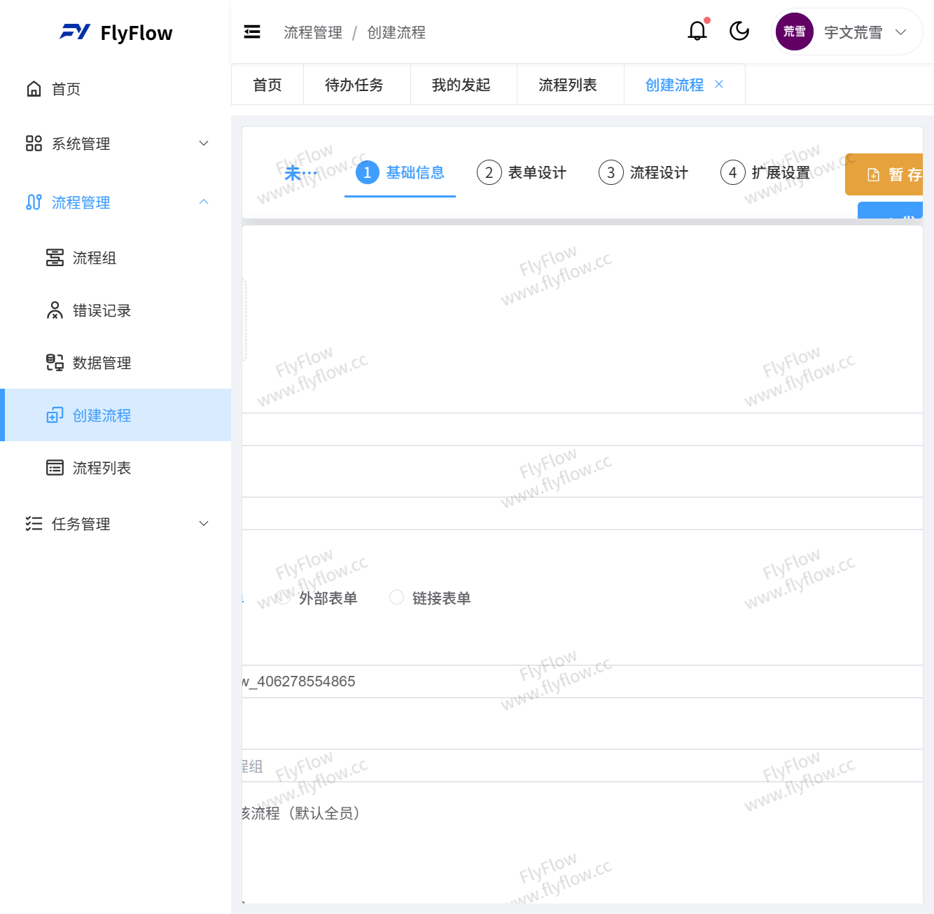Viewport: 934px width, 914px height.
Task: Go to step 1 基础信息
Action: click(x=400, y=172)
